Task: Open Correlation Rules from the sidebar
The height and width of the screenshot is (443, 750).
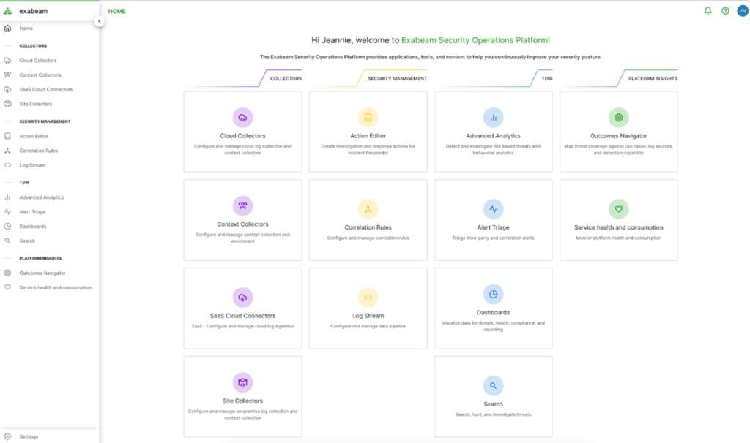Action: [38, 151]
